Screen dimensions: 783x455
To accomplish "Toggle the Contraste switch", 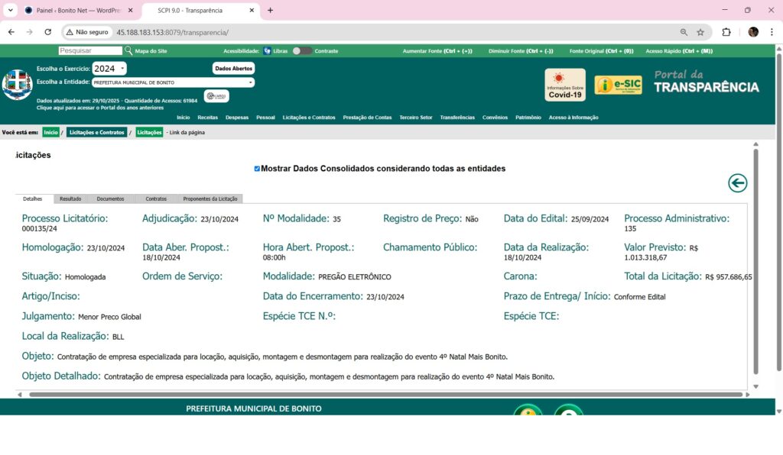I will (x=301, y=51).
